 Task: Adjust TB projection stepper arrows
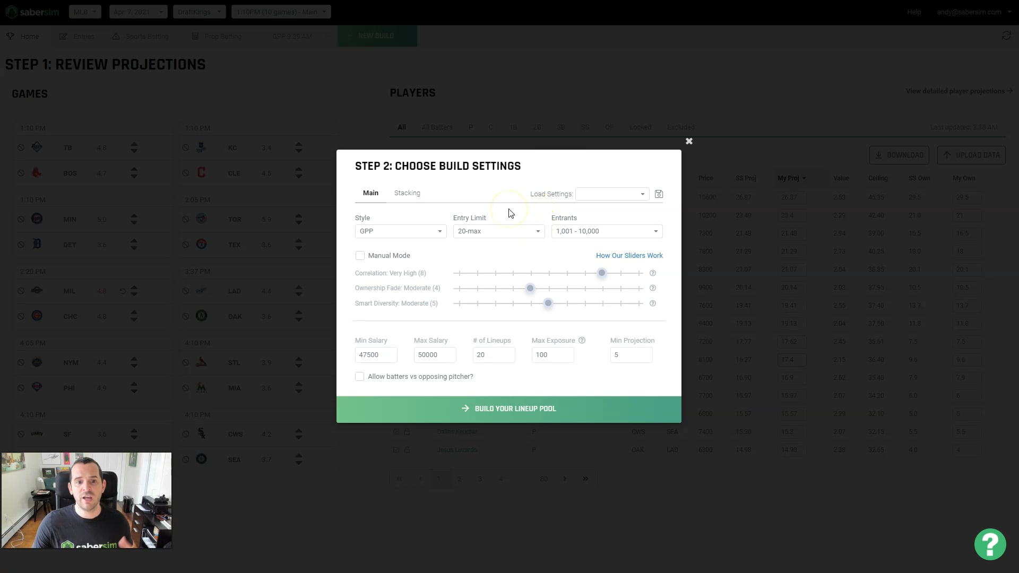134,147
